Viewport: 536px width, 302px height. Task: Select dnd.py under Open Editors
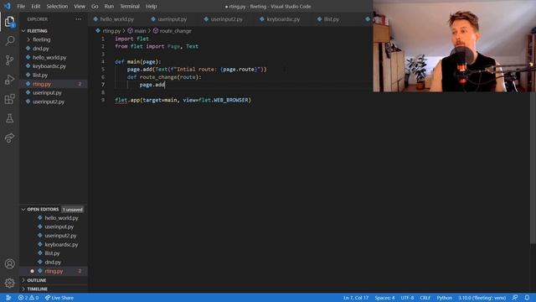click(54, 263)
